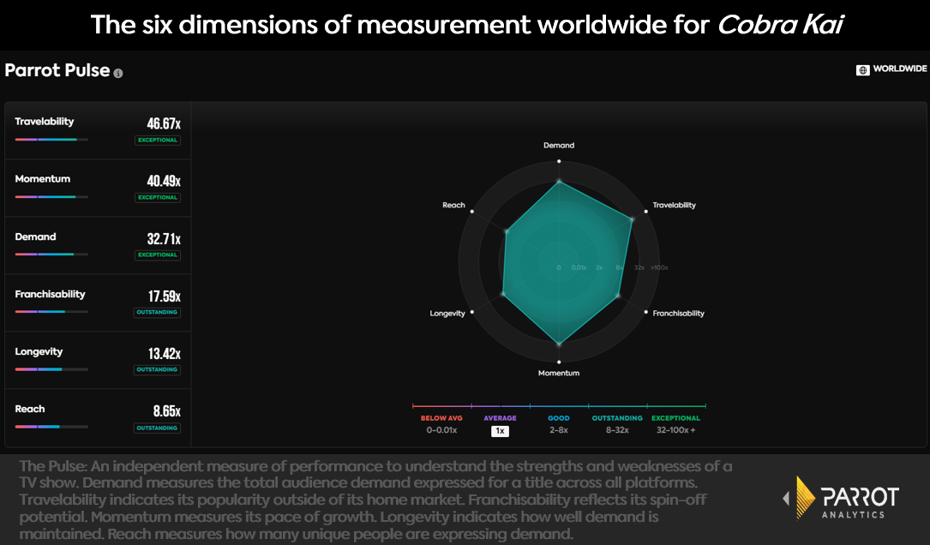Image resolution: width=930 pixels, height=545 pixels.
Task: Click the 13.42x Longevity value
Action: click(x=165, y=353)
